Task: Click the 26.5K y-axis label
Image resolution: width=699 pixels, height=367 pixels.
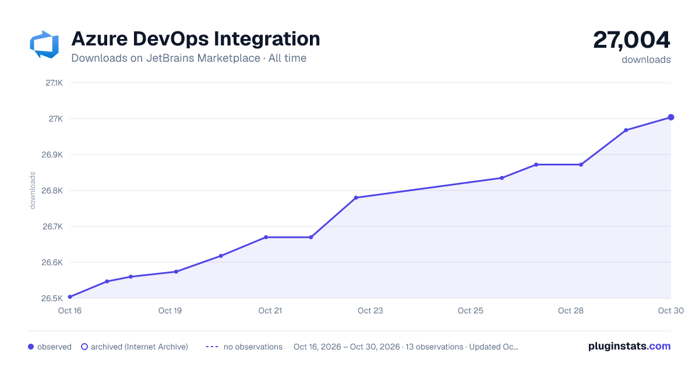Action: (52, 298)
